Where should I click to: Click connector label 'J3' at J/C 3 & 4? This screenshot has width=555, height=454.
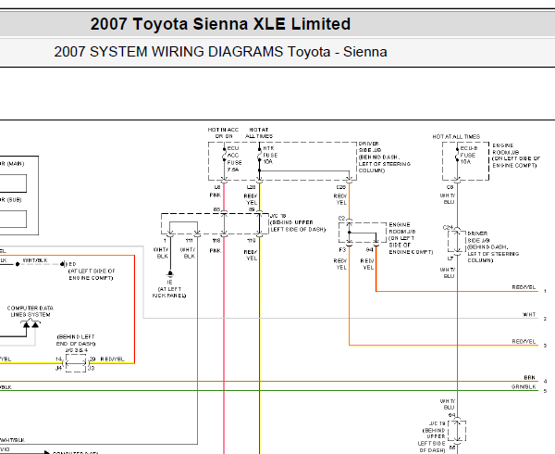click(x=92, y=369)
